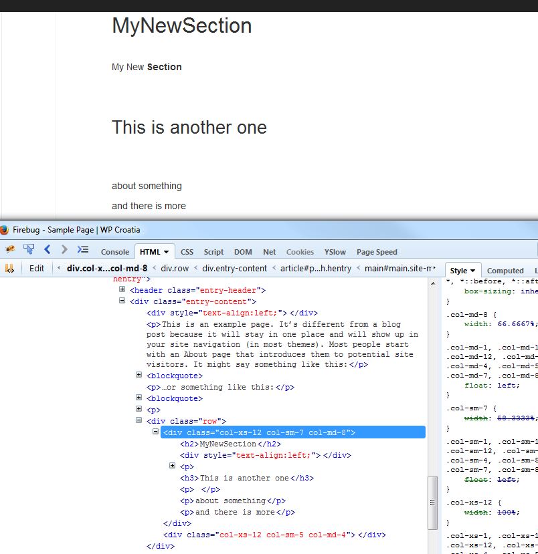Select the or something like this paragraph node

click(x=220, y=387)
